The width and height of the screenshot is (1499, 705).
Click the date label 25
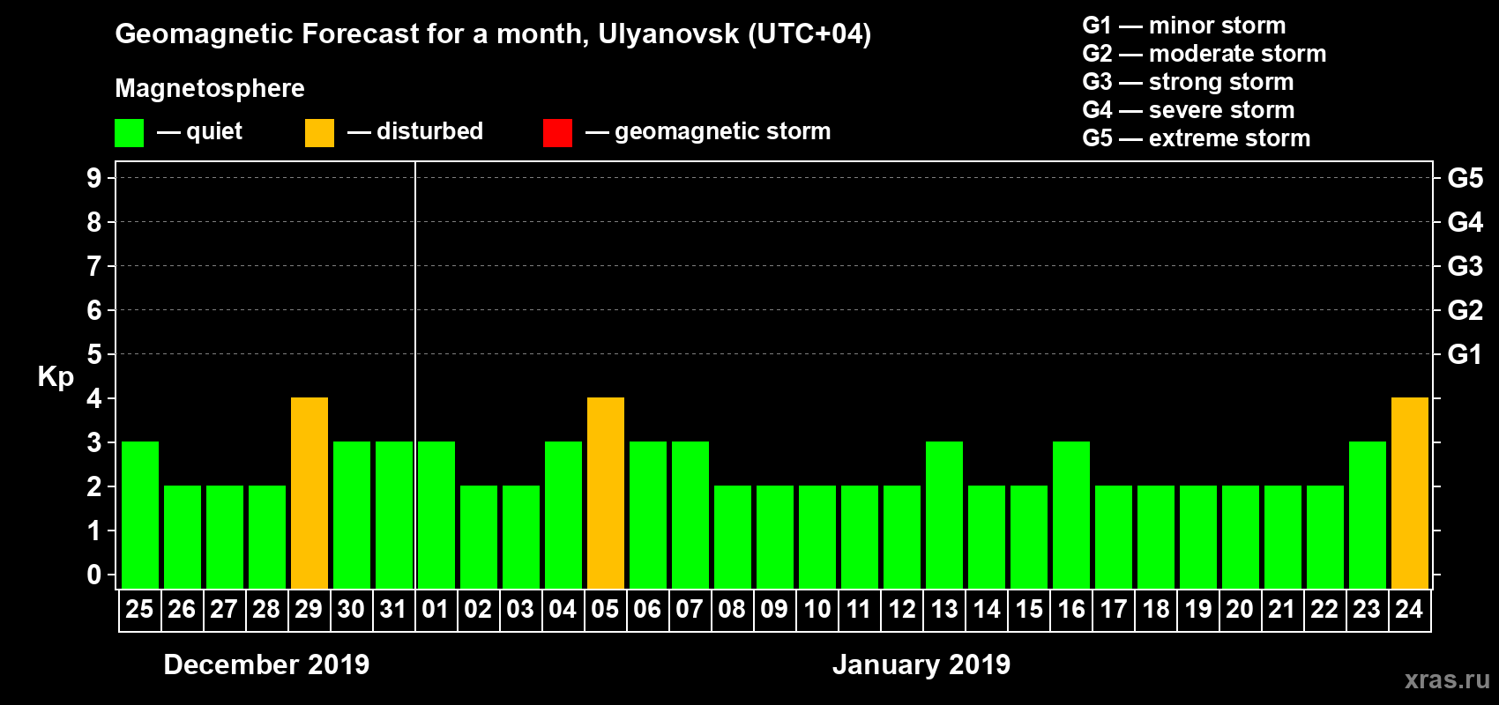tap(139, 609)
